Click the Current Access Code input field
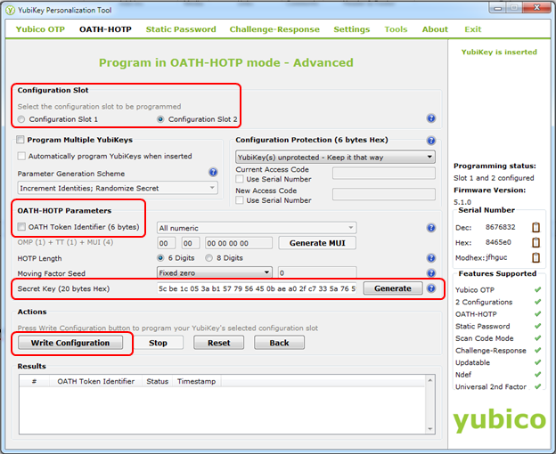This screenshot has width=556, height=454. (384, 174)
